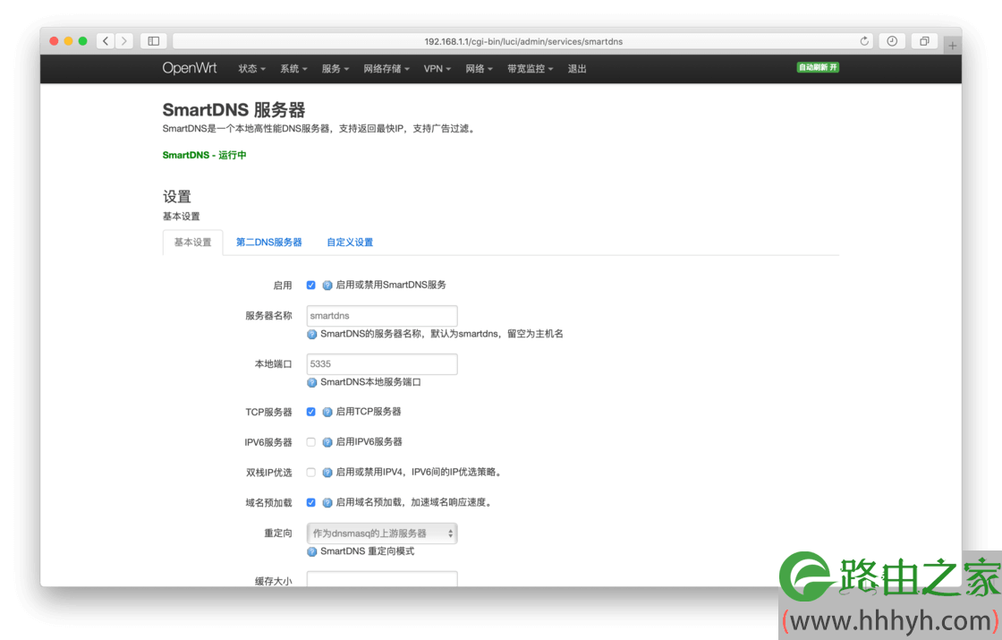
Task: Toggle the Safari sidebar icon
Action: 153,41
